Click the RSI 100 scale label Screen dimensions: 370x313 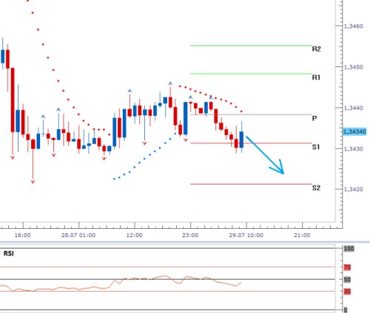point(349,249)
